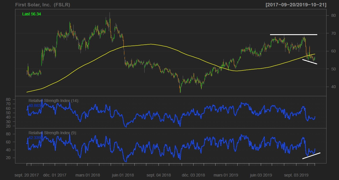Click the lowest candlestick in late 2018
The width and height of the screenshot is (339, 180).
point(180,89)
